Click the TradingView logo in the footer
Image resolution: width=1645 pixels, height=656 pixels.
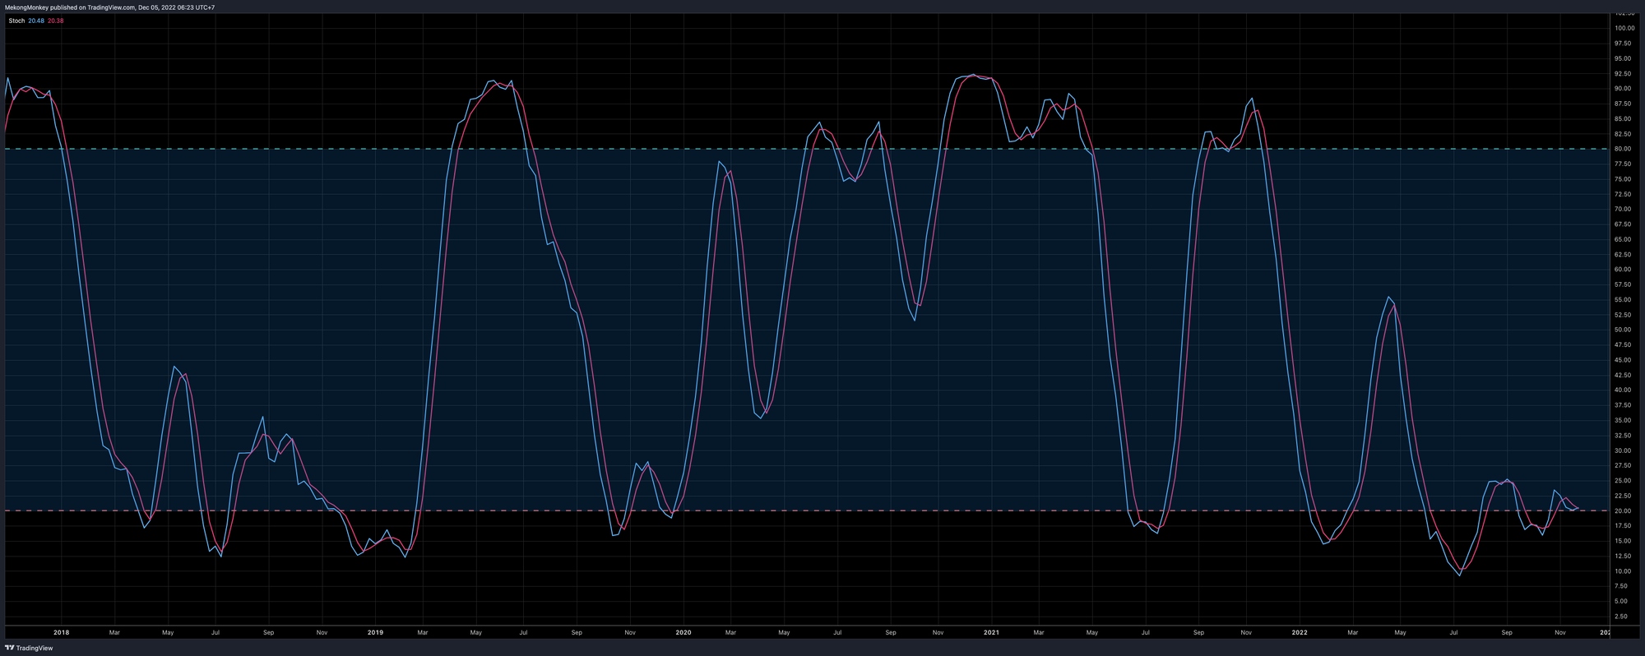pyautogui.click(x=30, y=648)
